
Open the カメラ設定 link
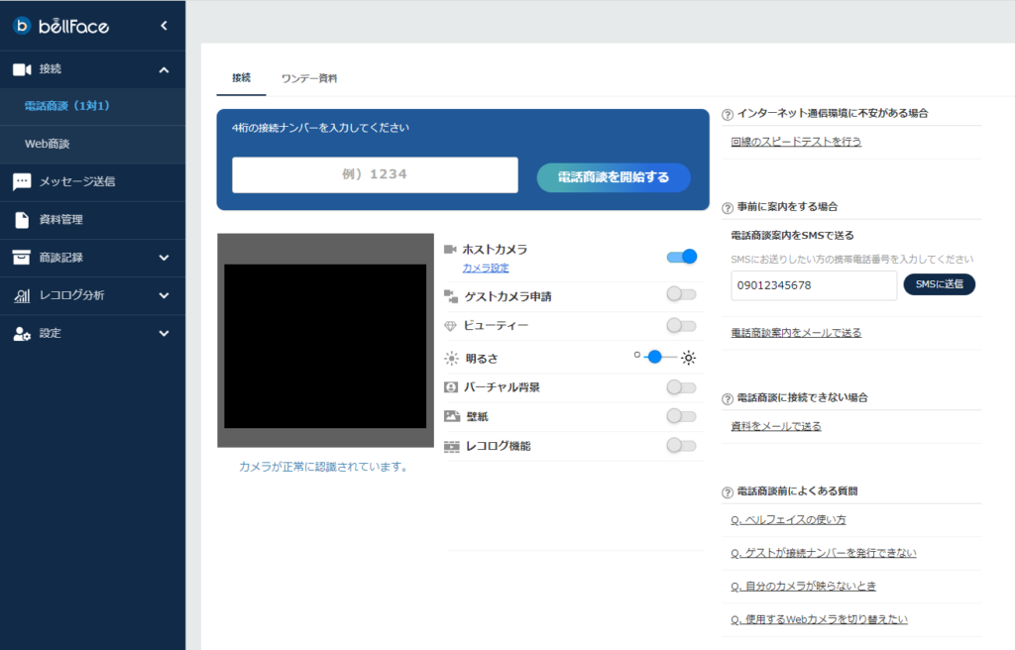[x=486, y=269]
